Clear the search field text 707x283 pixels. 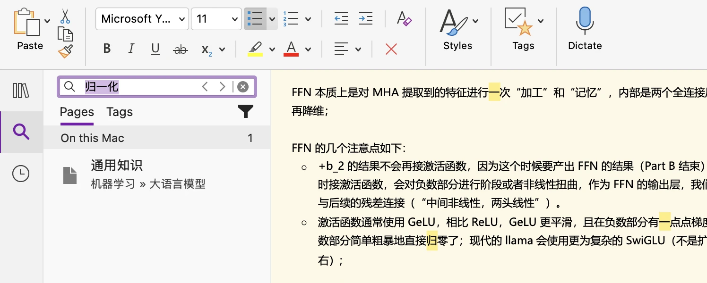click(x=243, y=87)
